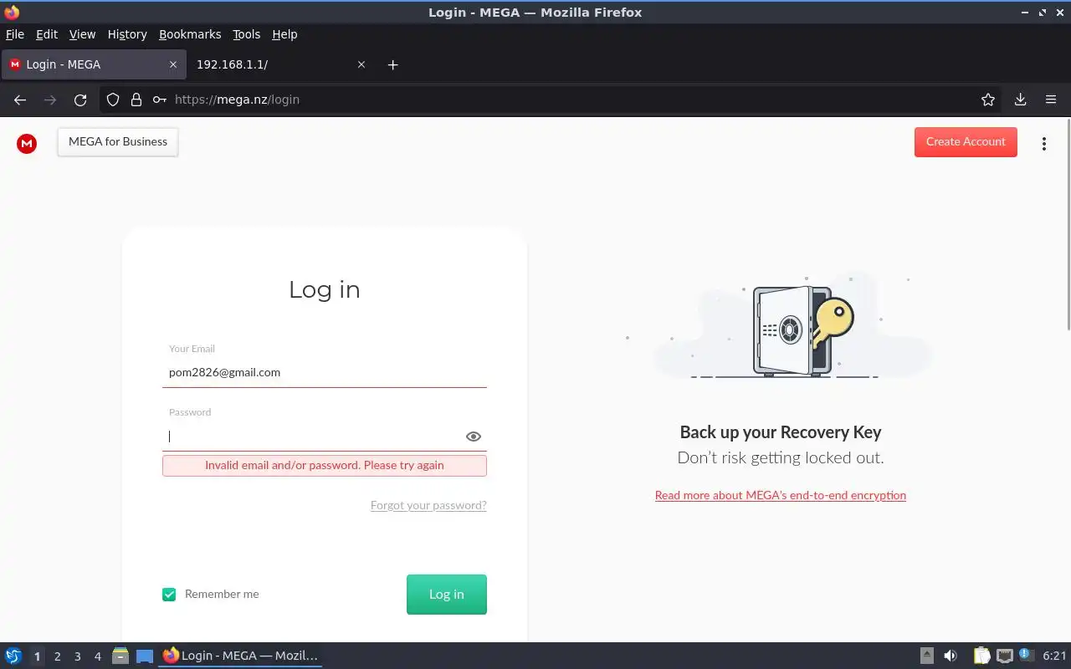Click the Firefox icon in title bar
Viewport: 1071px width, 669px height.
pyautogui.click(x=12, y=12)
